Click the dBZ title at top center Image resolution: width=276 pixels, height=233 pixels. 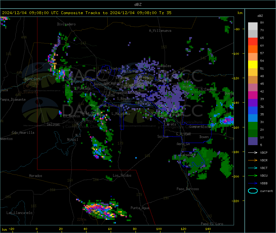138,5
